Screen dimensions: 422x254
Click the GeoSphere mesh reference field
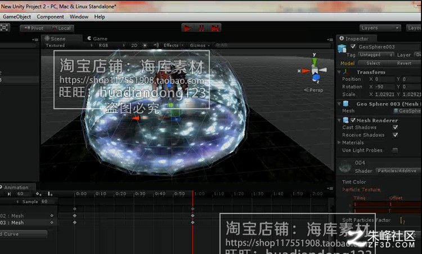pyautogui.click(x=407, y=111)
